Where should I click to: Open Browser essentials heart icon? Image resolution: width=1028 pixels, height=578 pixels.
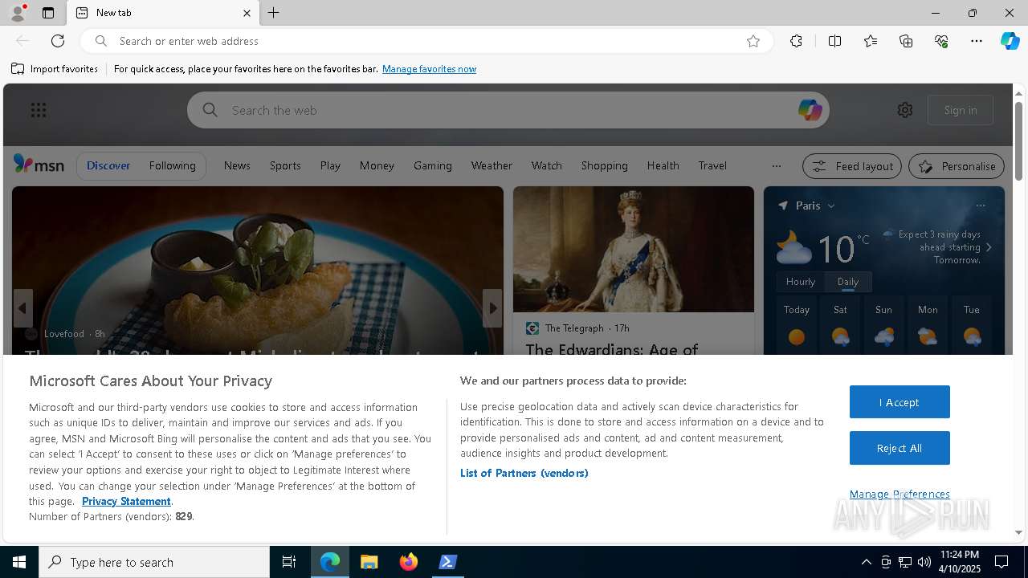click(x=941, y=41)
